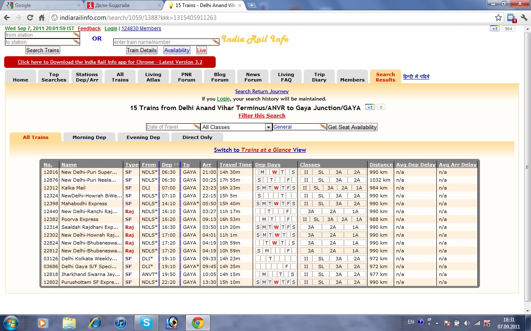Reload the page in Chrome
This screenshot has height=331, width=531.
[30, 18]
